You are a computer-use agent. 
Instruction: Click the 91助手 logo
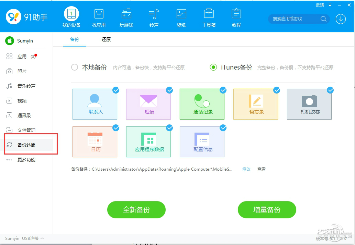(26, 17)
